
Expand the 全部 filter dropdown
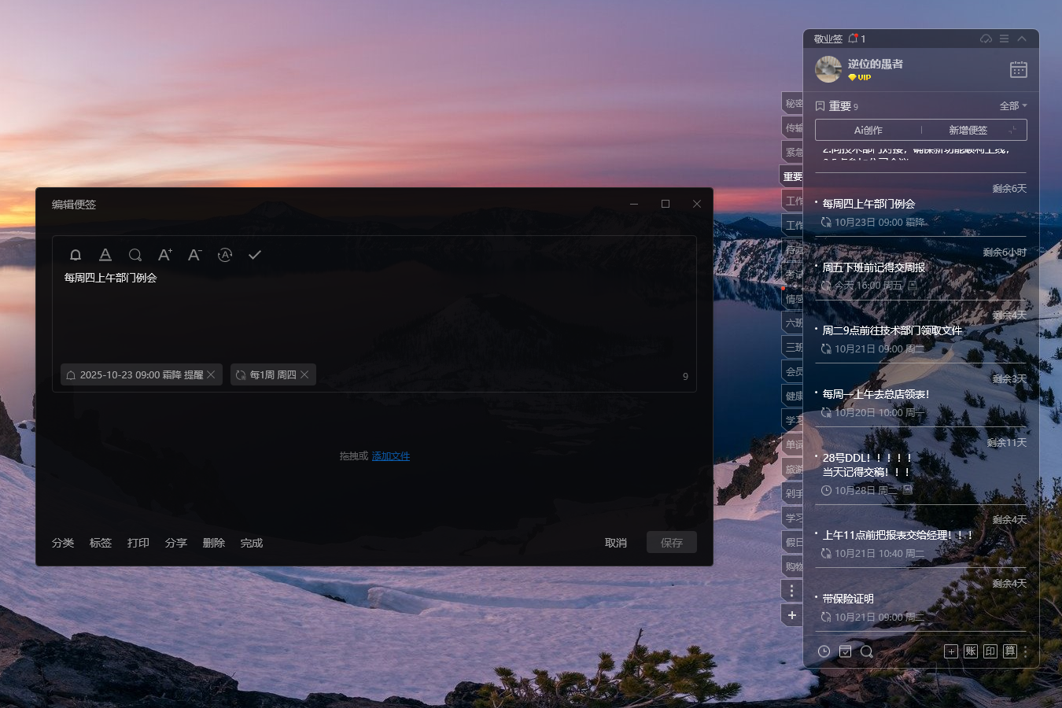1013,106
